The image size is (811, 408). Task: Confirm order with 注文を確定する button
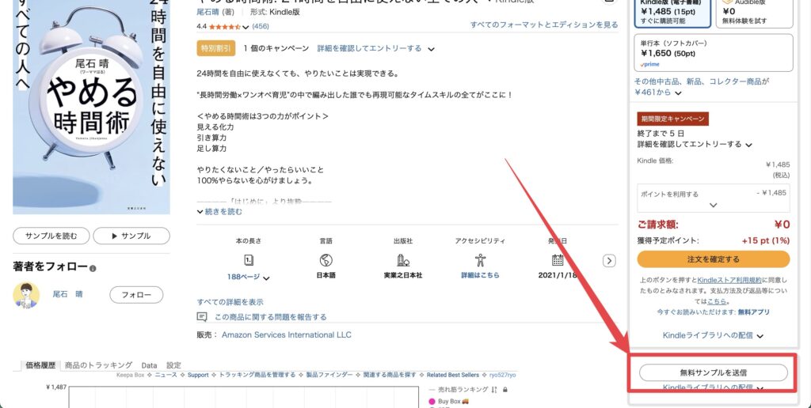pos(714,259)
